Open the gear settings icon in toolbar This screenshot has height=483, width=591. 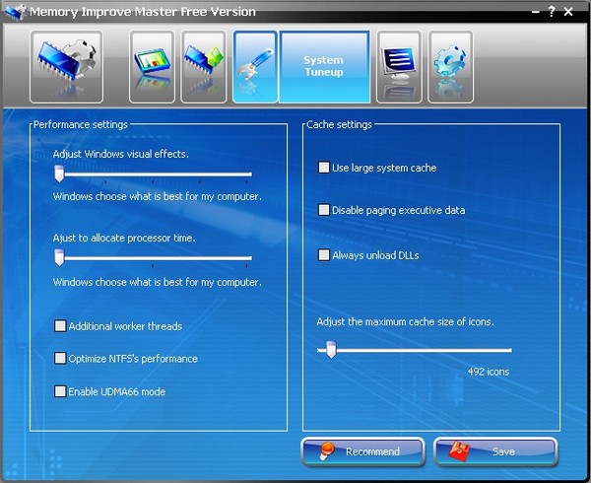(x=450, y=67)
